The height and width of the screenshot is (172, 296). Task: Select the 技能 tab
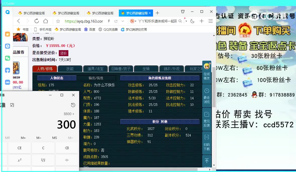click(x=70, y=69)
